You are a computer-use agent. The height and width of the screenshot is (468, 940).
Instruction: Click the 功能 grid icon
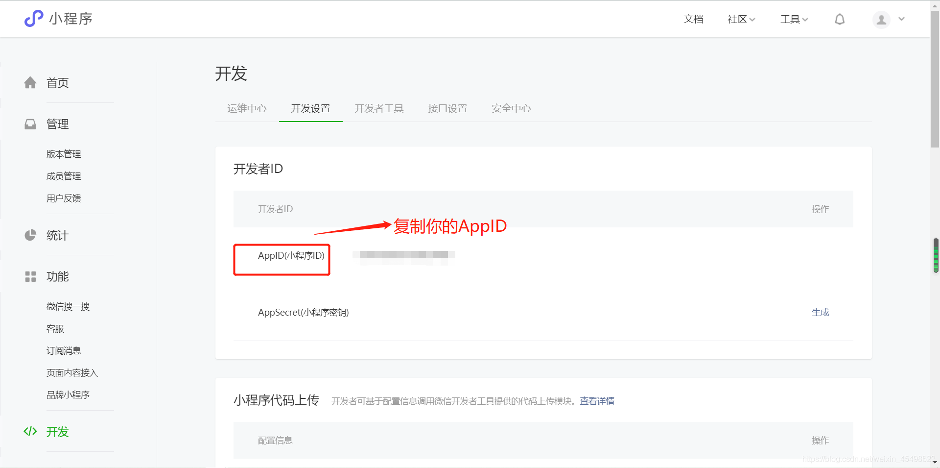tap(30, 276)
